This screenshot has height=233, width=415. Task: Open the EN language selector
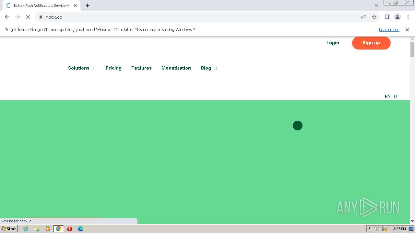click(x=391, y=96)
